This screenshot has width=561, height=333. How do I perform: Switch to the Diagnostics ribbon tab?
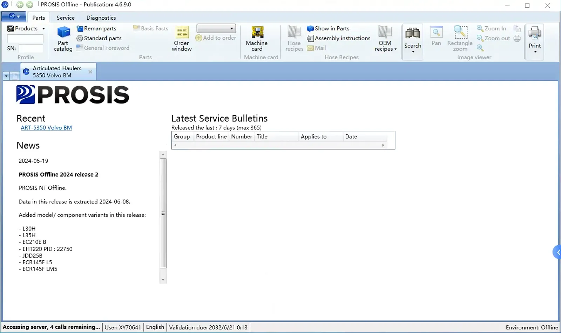pos(101,18)
